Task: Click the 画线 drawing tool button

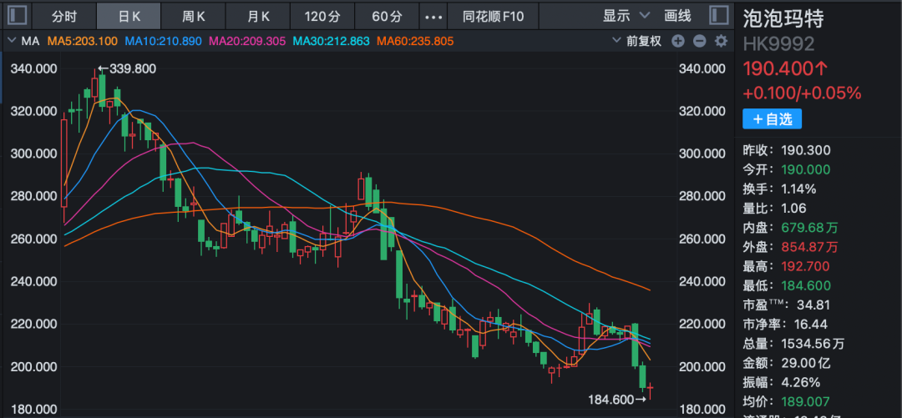Action: point(677,16)
